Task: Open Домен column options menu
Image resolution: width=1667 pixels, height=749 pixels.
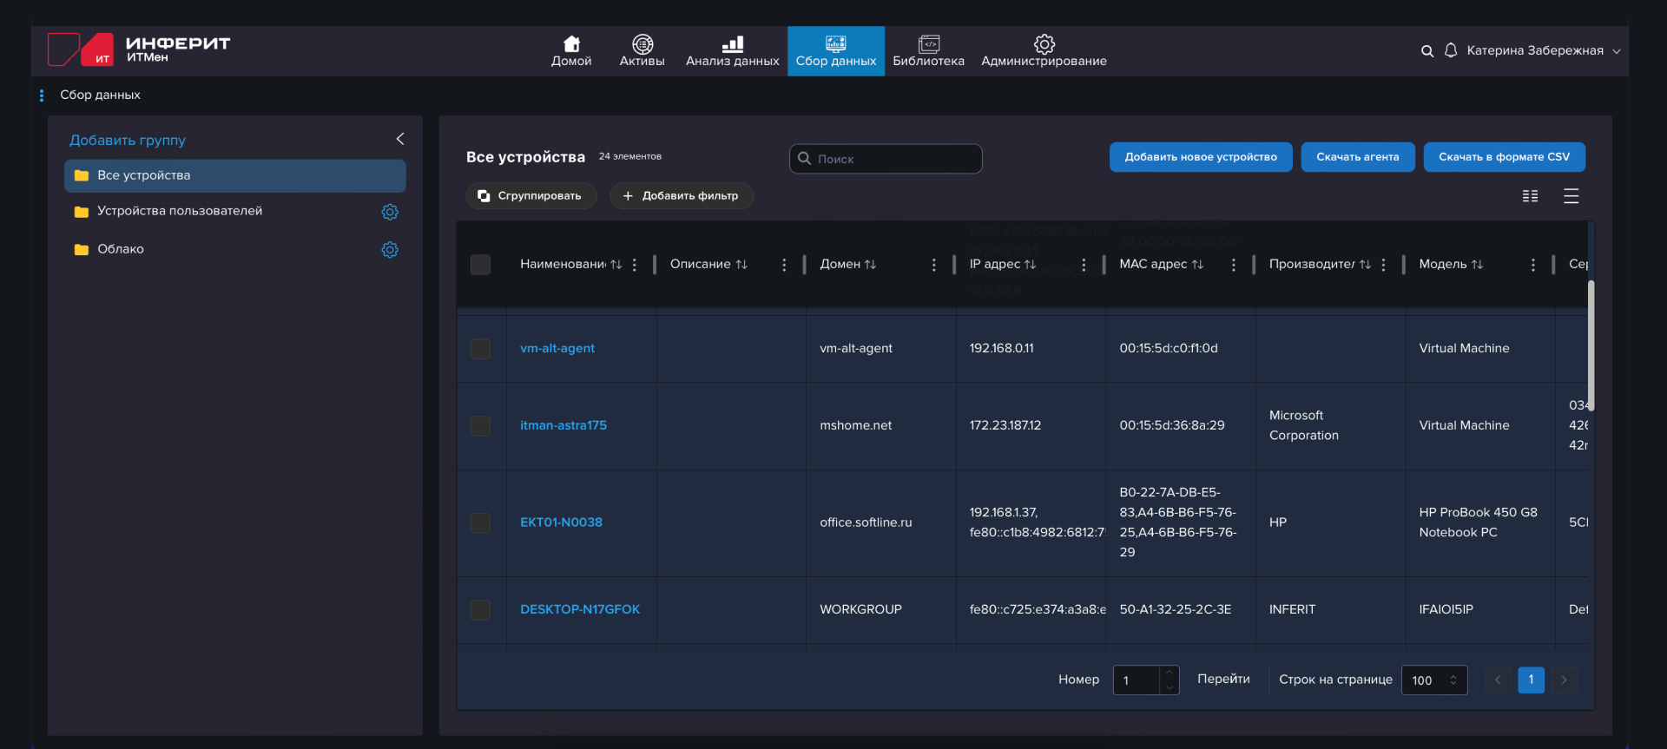Action: click(934, 265)
